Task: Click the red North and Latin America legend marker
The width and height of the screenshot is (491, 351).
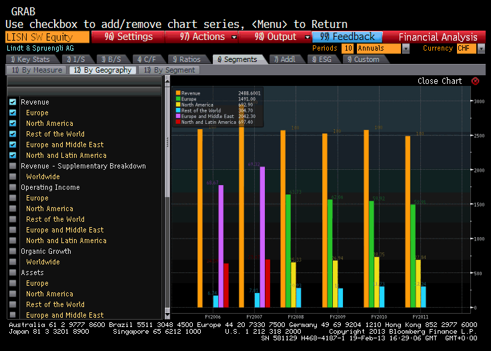Action: coord(178,123)
